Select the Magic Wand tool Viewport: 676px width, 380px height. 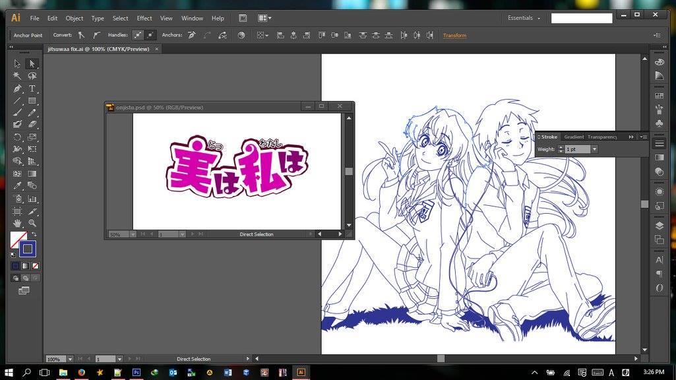coord(17,76)
